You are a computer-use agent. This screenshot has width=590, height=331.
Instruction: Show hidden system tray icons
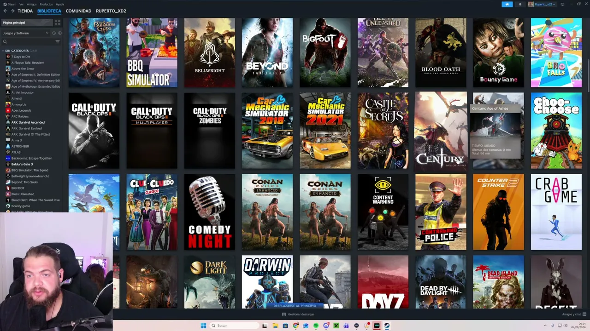pyautogui.click(x=545, y=325)
